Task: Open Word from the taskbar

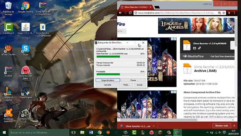Action: (91, 133)
